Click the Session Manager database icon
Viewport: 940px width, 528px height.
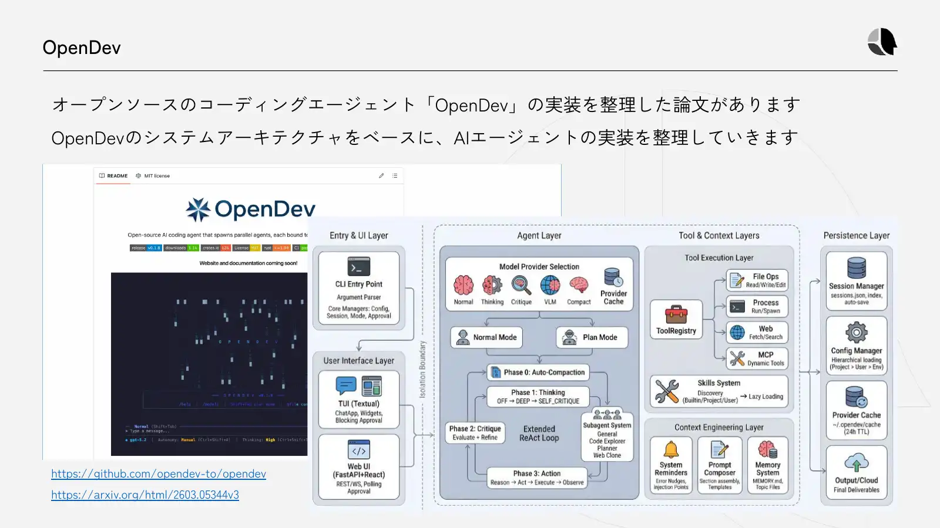pyautogui.click(x=857, y=268)
